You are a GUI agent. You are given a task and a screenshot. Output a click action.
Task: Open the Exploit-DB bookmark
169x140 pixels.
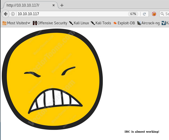pyautogui.click(x=124, y=23)
